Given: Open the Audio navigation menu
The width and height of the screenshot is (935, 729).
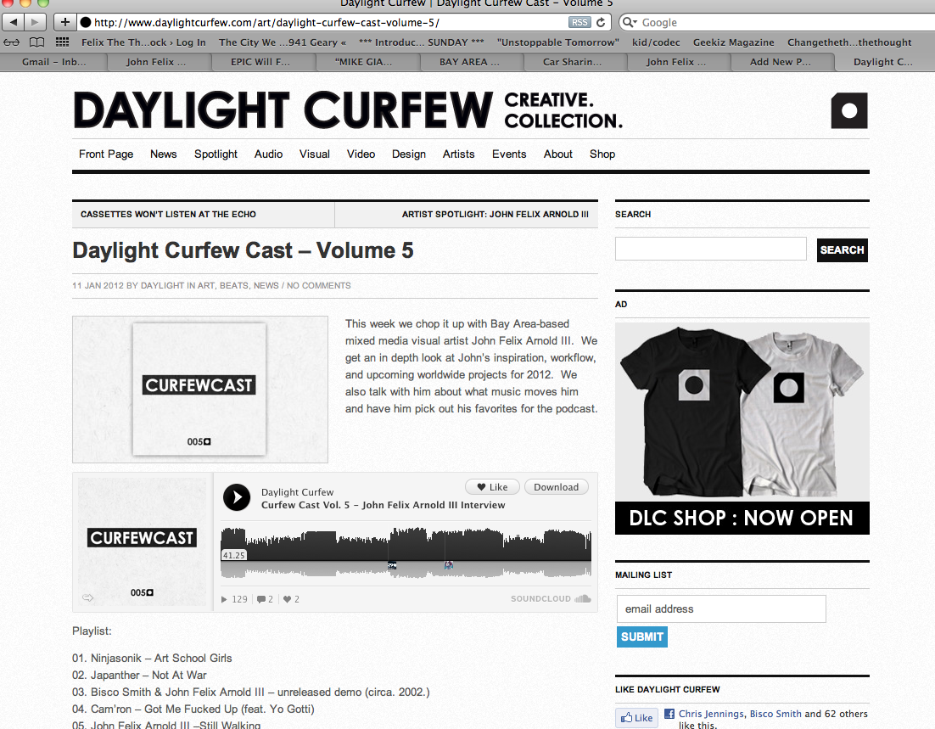Looking at the screenshot, I should (268, 154).
